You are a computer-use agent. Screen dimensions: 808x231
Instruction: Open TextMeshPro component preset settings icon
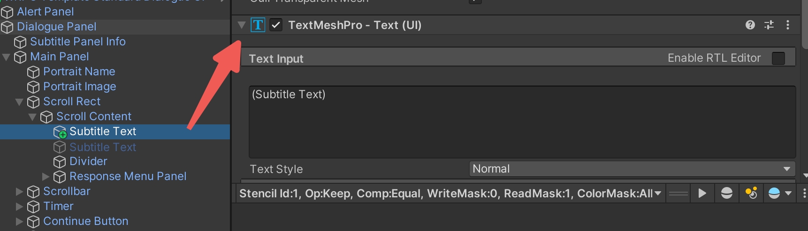coord(769,25)
